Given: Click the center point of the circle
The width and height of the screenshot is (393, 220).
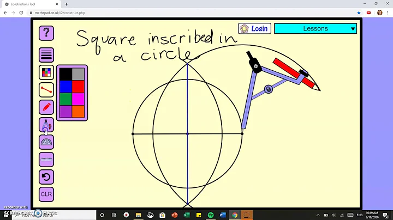Looking at the screenshot, I should point(187,134).
